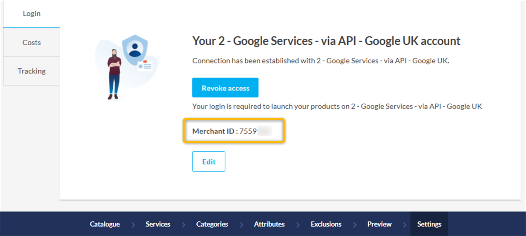Open the Categories step

click(212, 224)
